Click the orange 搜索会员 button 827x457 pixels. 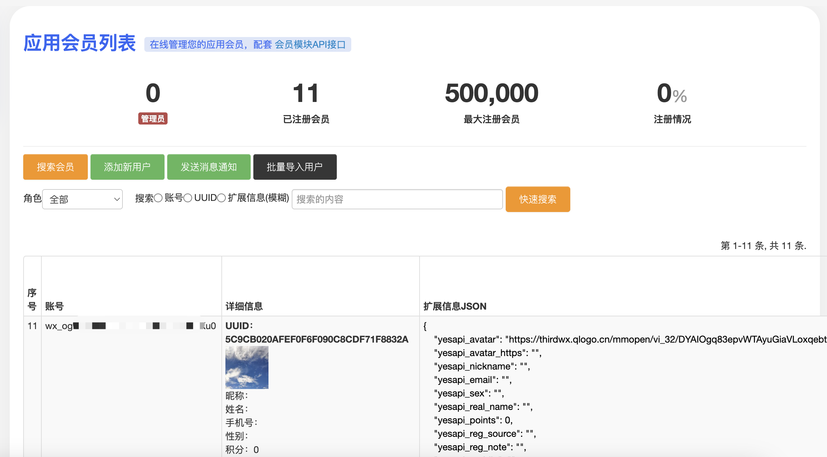pyautogui.click(x=55, y=167)
